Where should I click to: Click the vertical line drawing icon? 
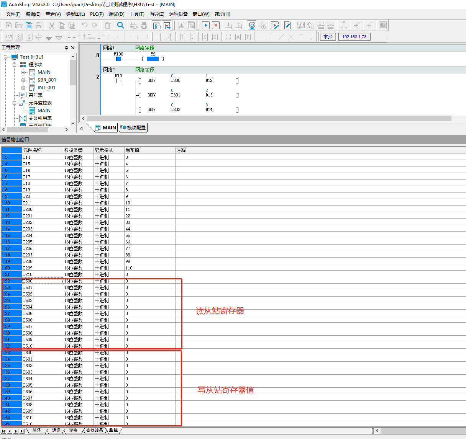coord(271,37)
